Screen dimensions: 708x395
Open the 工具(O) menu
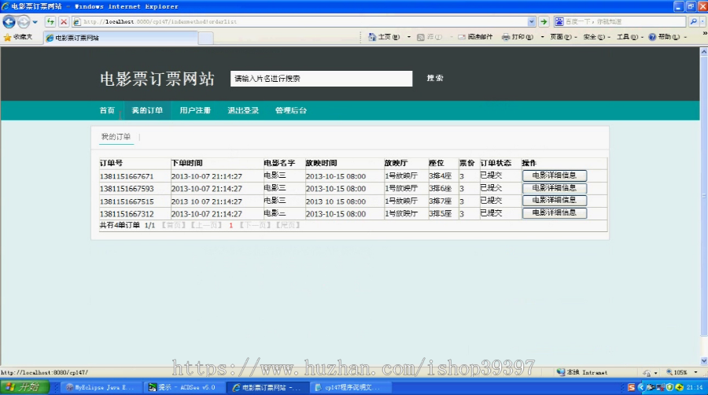point(629,37)
